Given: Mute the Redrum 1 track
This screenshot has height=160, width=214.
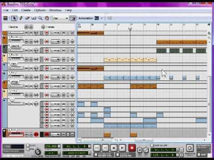Looking at the screenshot, I should coord(26,60).
